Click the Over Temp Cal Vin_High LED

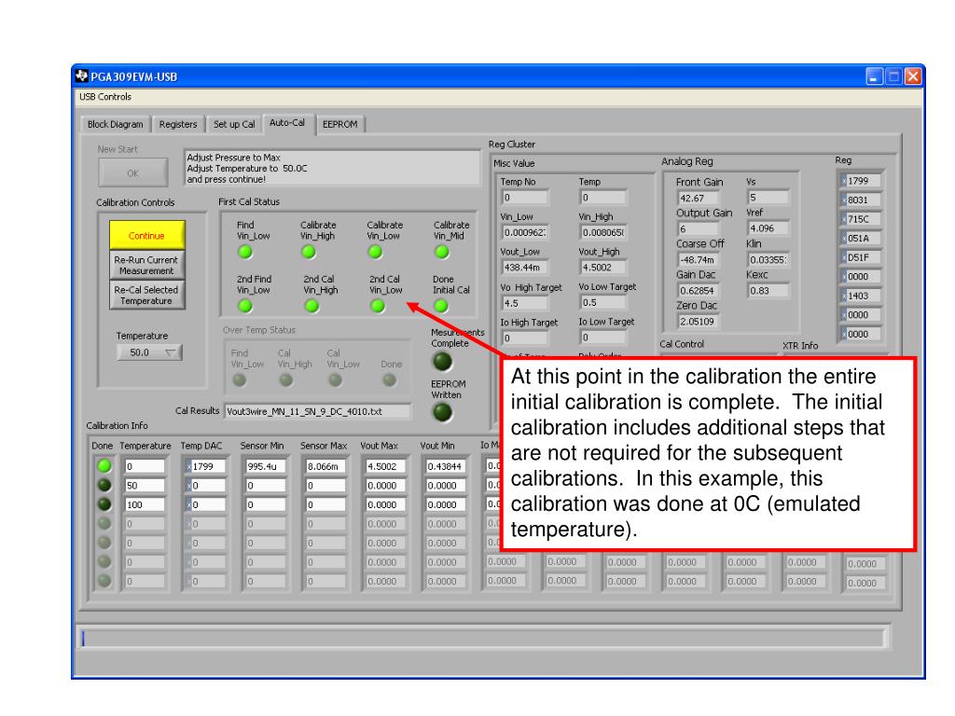tap(285, 380)
